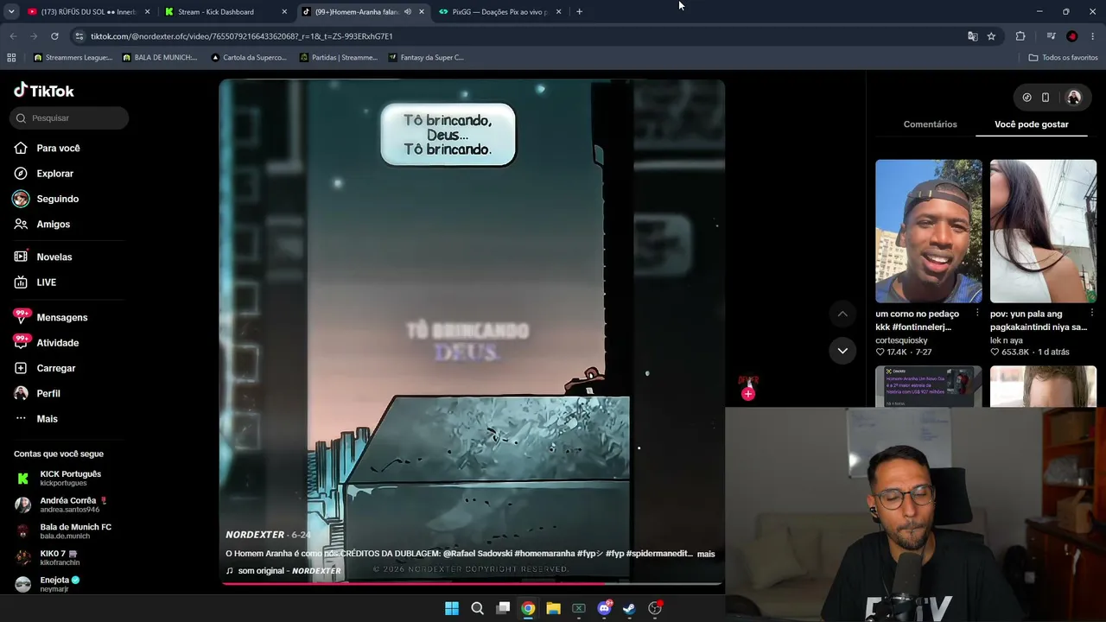The width and height of the screenshot is (1106, 622).
Task: Open the Fantasy da Super C... bookmark
Action: (x=426, y=58)
